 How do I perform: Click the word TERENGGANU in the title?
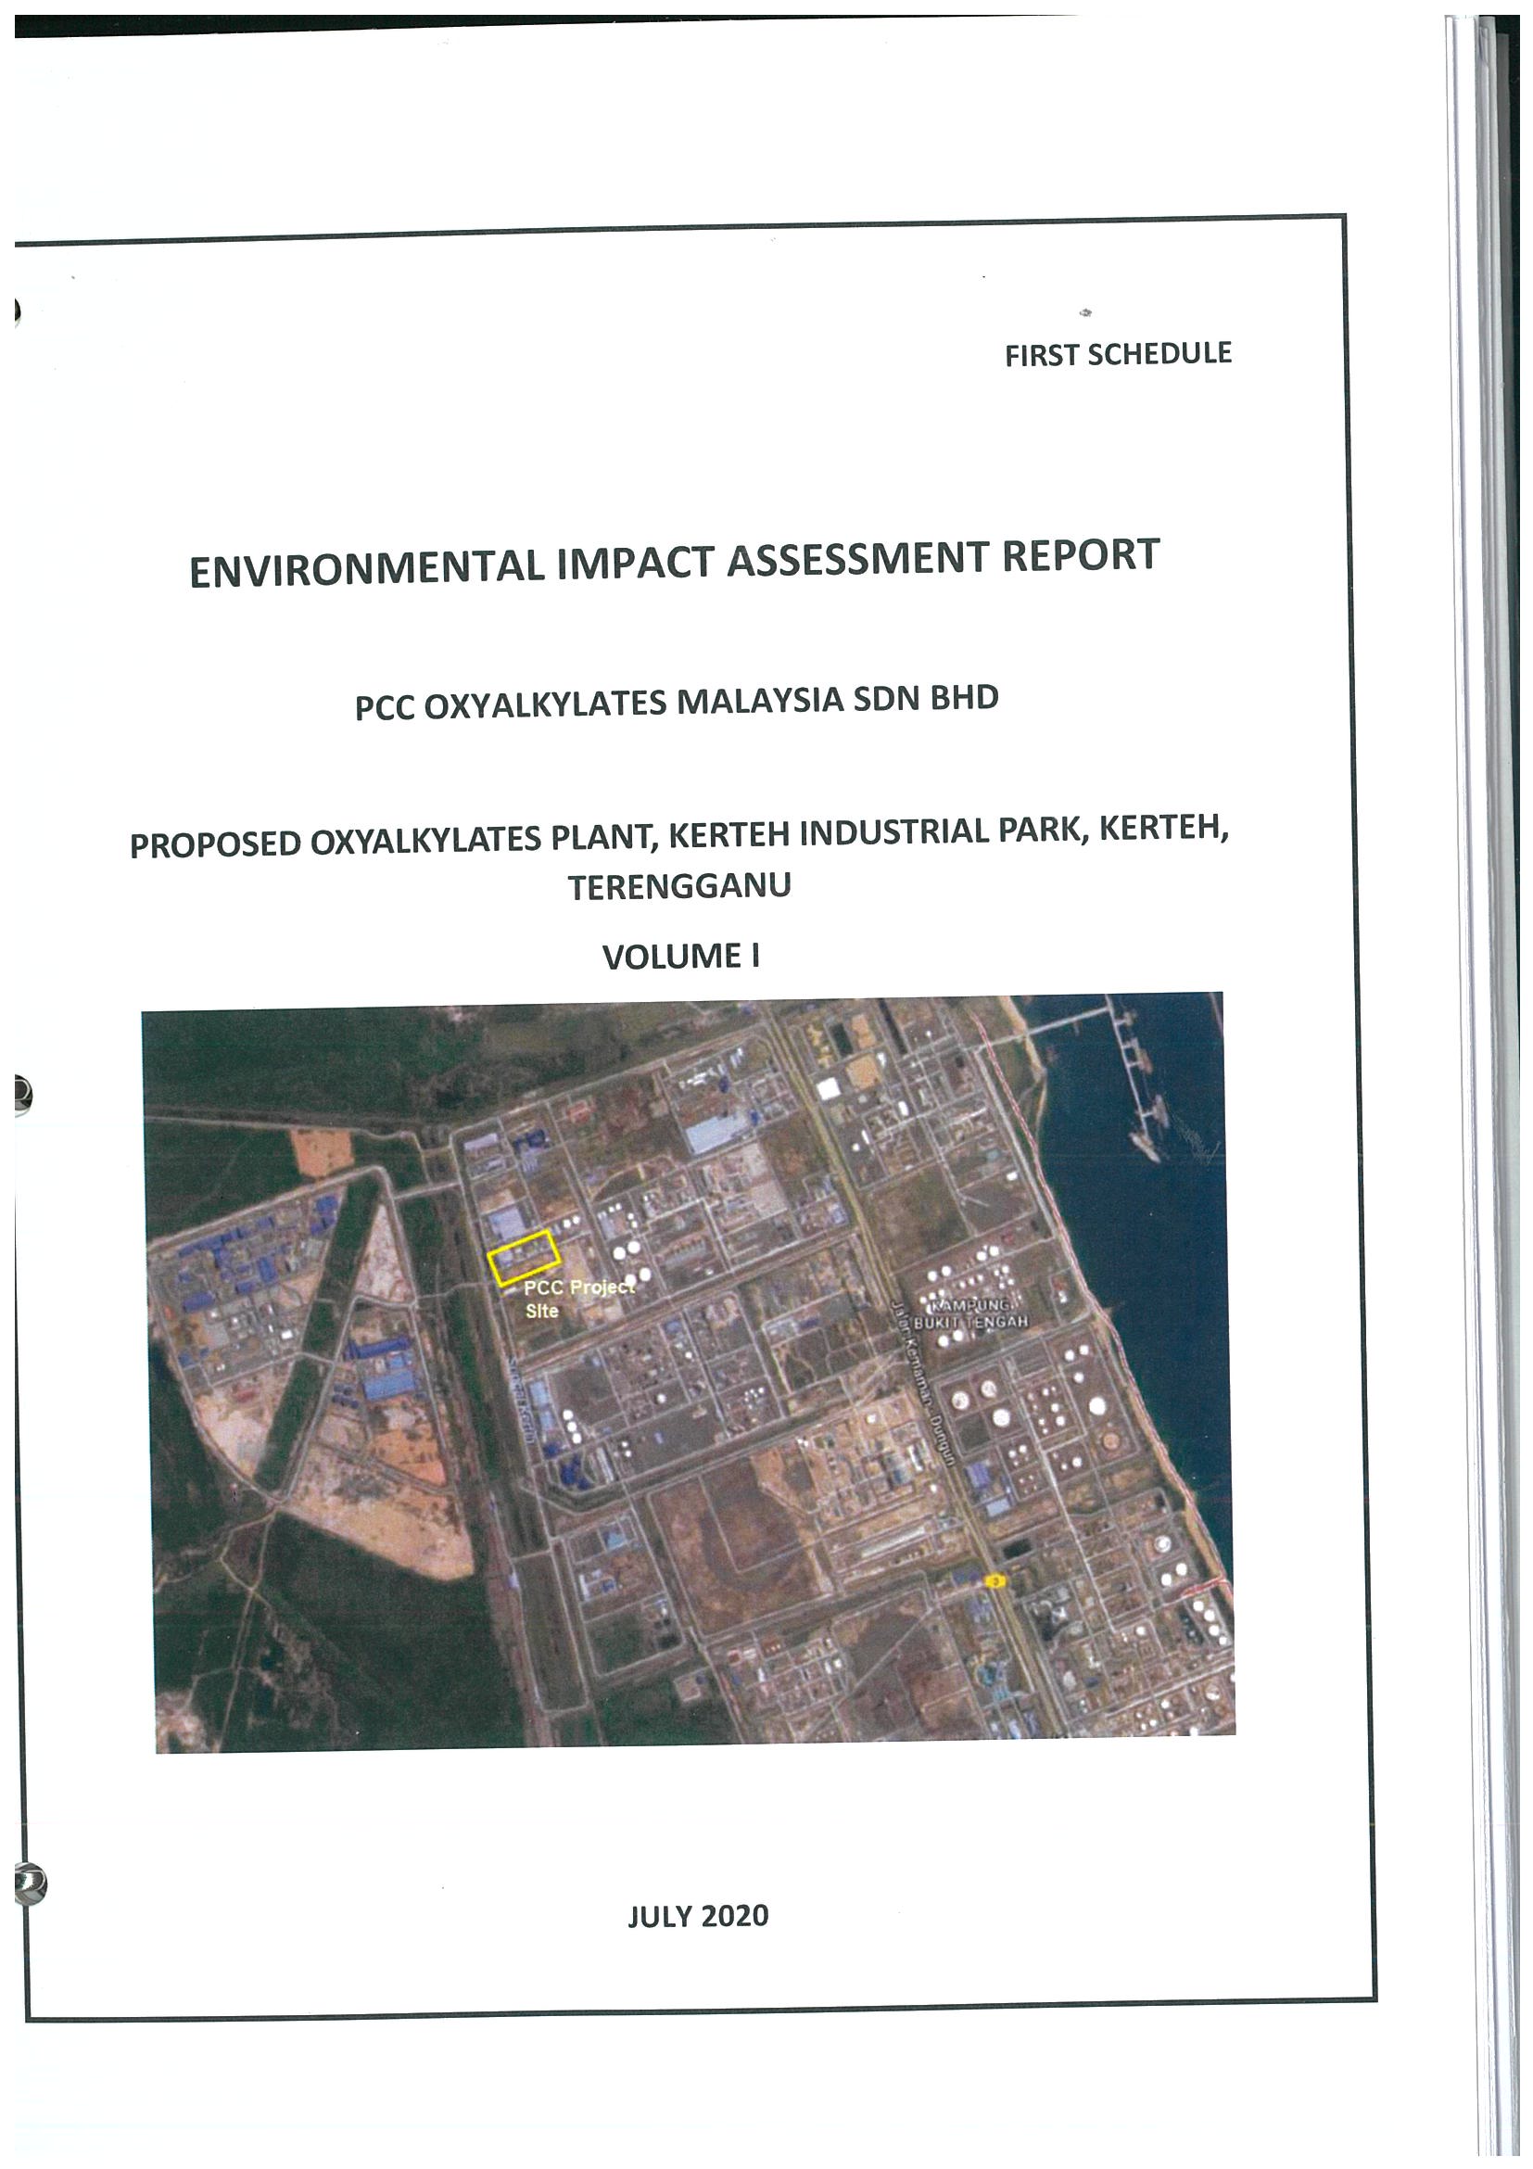pyautogui.click(x=679, y=887)
